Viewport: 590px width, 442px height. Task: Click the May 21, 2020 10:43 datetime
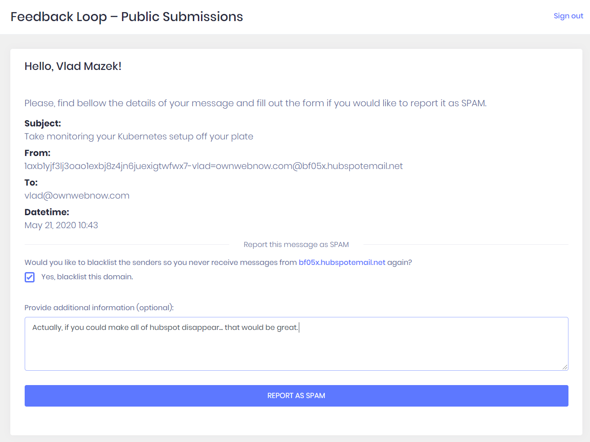pos(61,225)
